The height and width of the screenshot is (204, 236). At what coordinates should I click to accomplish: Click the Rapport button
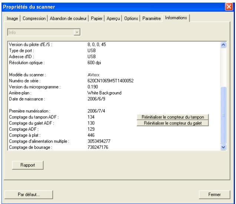(28, 165)
